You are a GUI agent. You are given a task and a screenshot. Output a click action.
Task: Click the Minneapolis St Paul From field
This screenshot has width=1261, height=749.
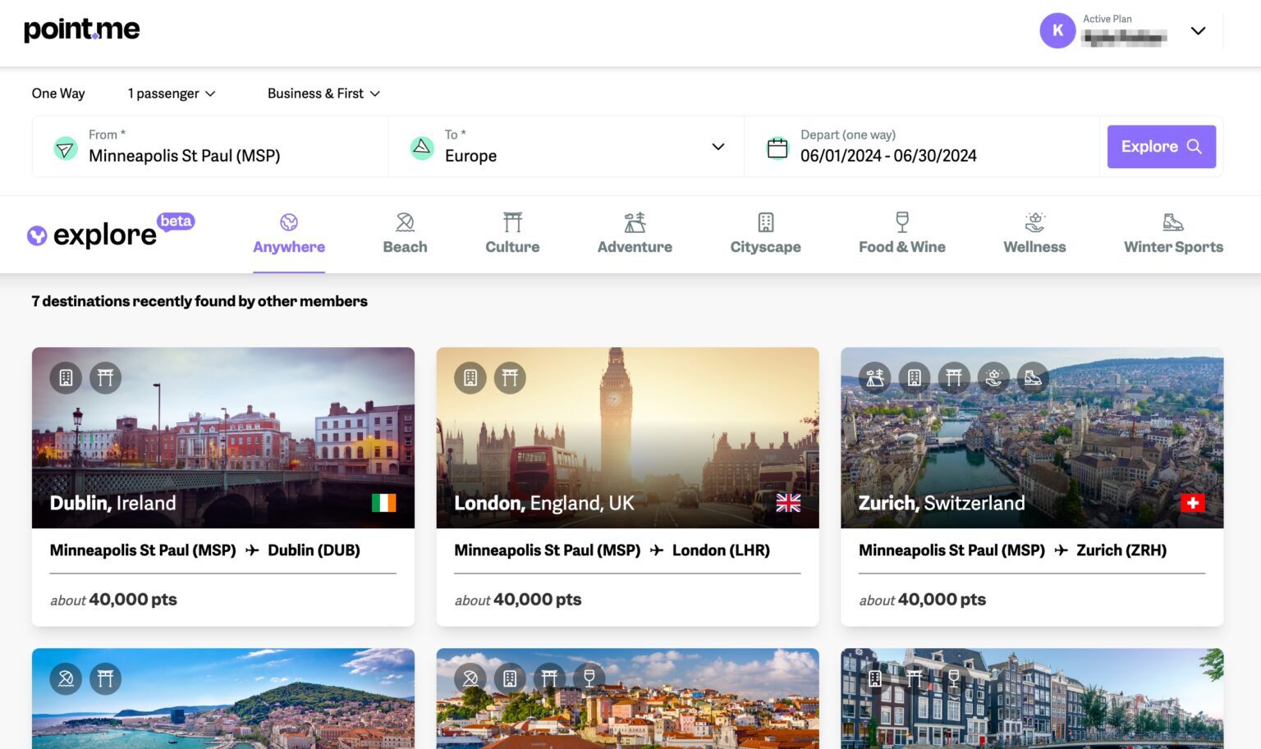pos(185,155)
